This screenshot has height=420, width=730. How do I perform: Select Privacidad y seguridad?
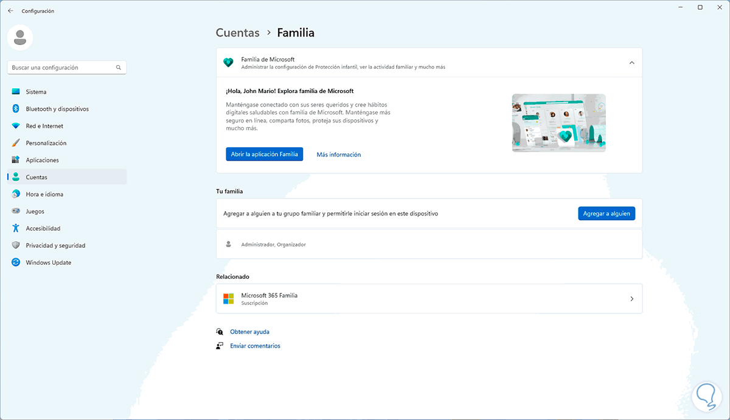tap(67, 245)
